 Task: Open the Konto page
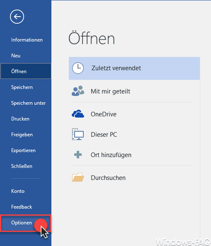[26, 191]
